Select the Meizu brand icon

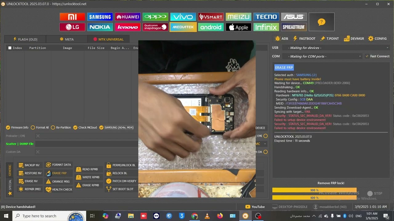click(x=239, y=17)
